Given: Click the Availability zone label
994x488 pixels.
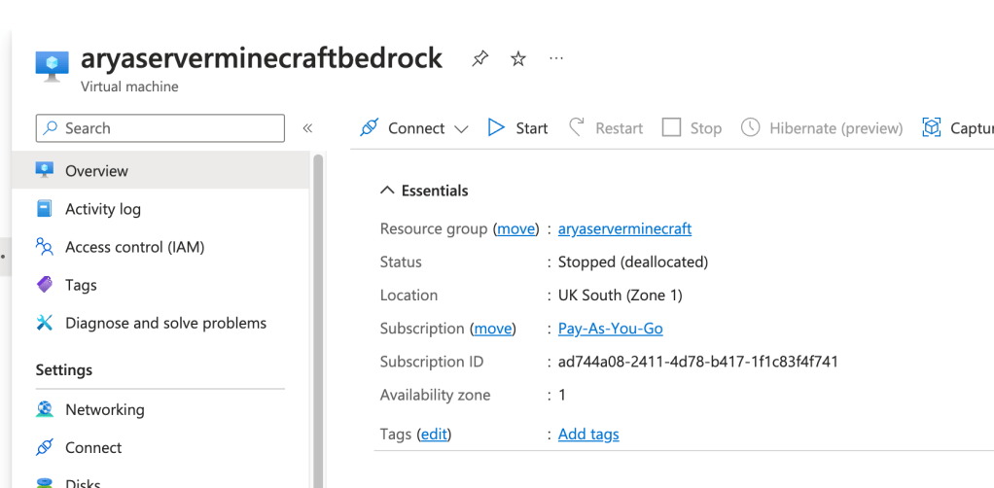Looking at the screenshot, I should click(x=435, y=396).
